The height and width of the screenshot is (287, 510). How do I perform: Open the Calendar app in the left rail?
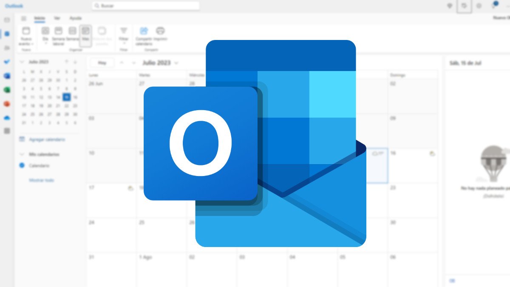(x=7, y=34)
